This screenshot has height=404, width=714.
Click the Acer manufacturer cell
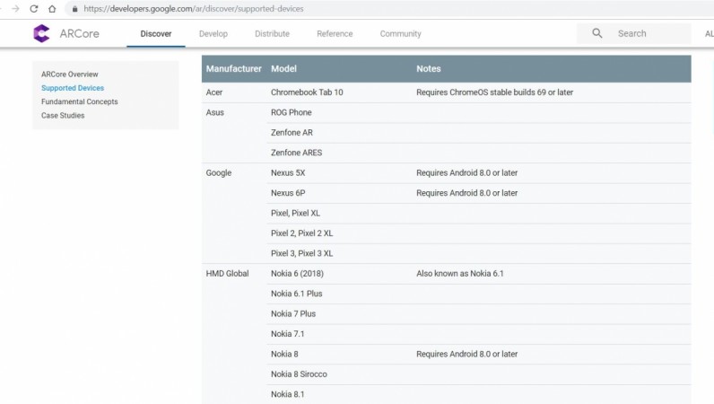pyautogui.click(x=214, y=92)
